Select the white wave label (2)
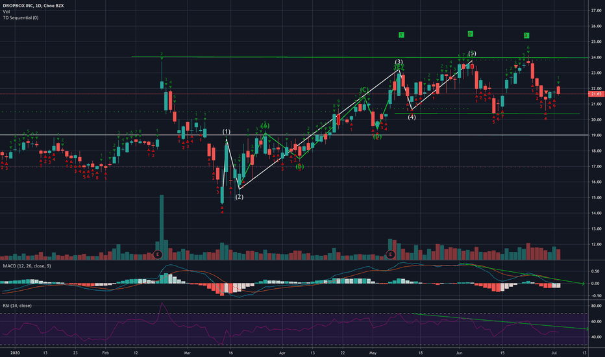Image resolution: width=605 pixels, height=357 pixels. [240, 197]
